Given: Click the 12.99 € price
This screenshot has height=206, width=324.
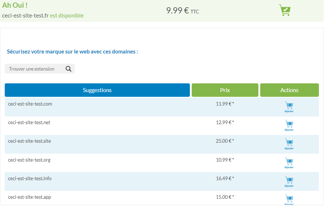Looking at the screenshot, I should [225, 122].
